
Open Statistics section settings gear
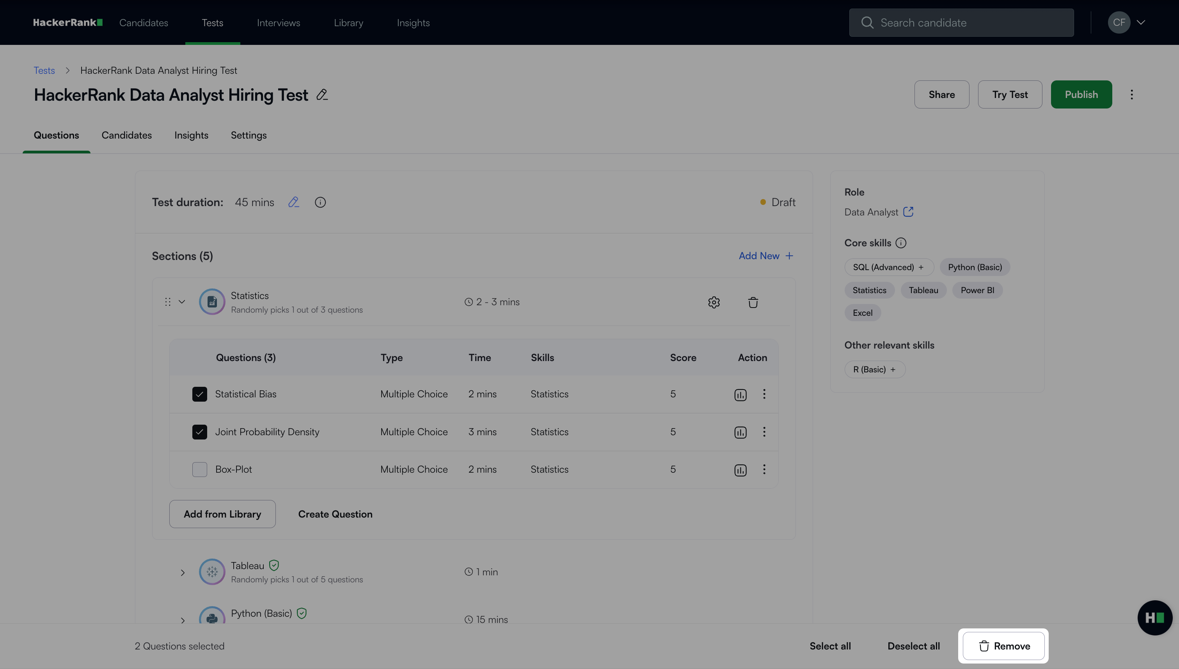pos(714,302)
